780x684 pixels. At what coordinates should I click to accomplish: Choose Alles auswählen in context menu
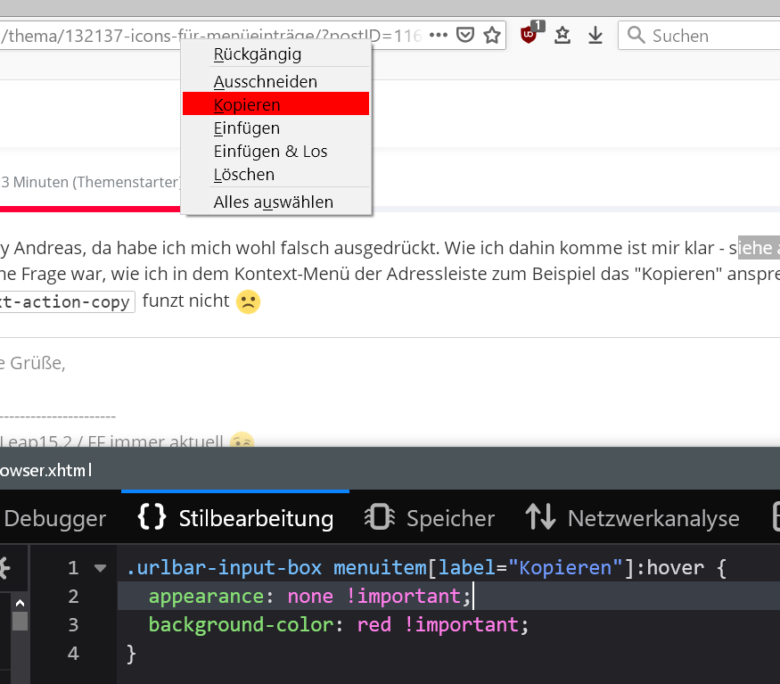[x=274, y=202]
